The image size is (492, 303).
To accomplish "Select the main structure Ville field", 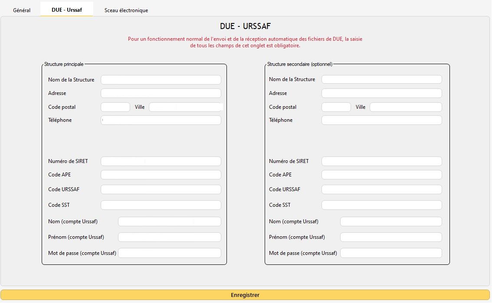I will click(x=185, y=107).
